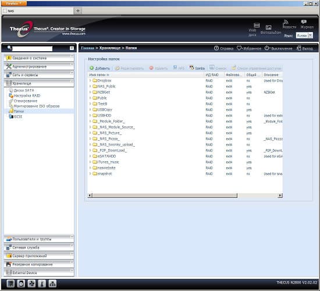This screenshot has width=320, height=291.
Task: Sort by the Имя папки column header
Action: 146,75
